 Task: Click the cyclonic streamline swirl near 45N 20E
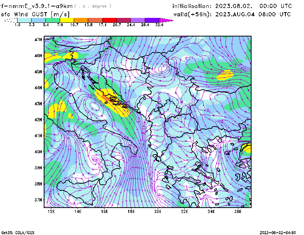click(x=163, y=68)
